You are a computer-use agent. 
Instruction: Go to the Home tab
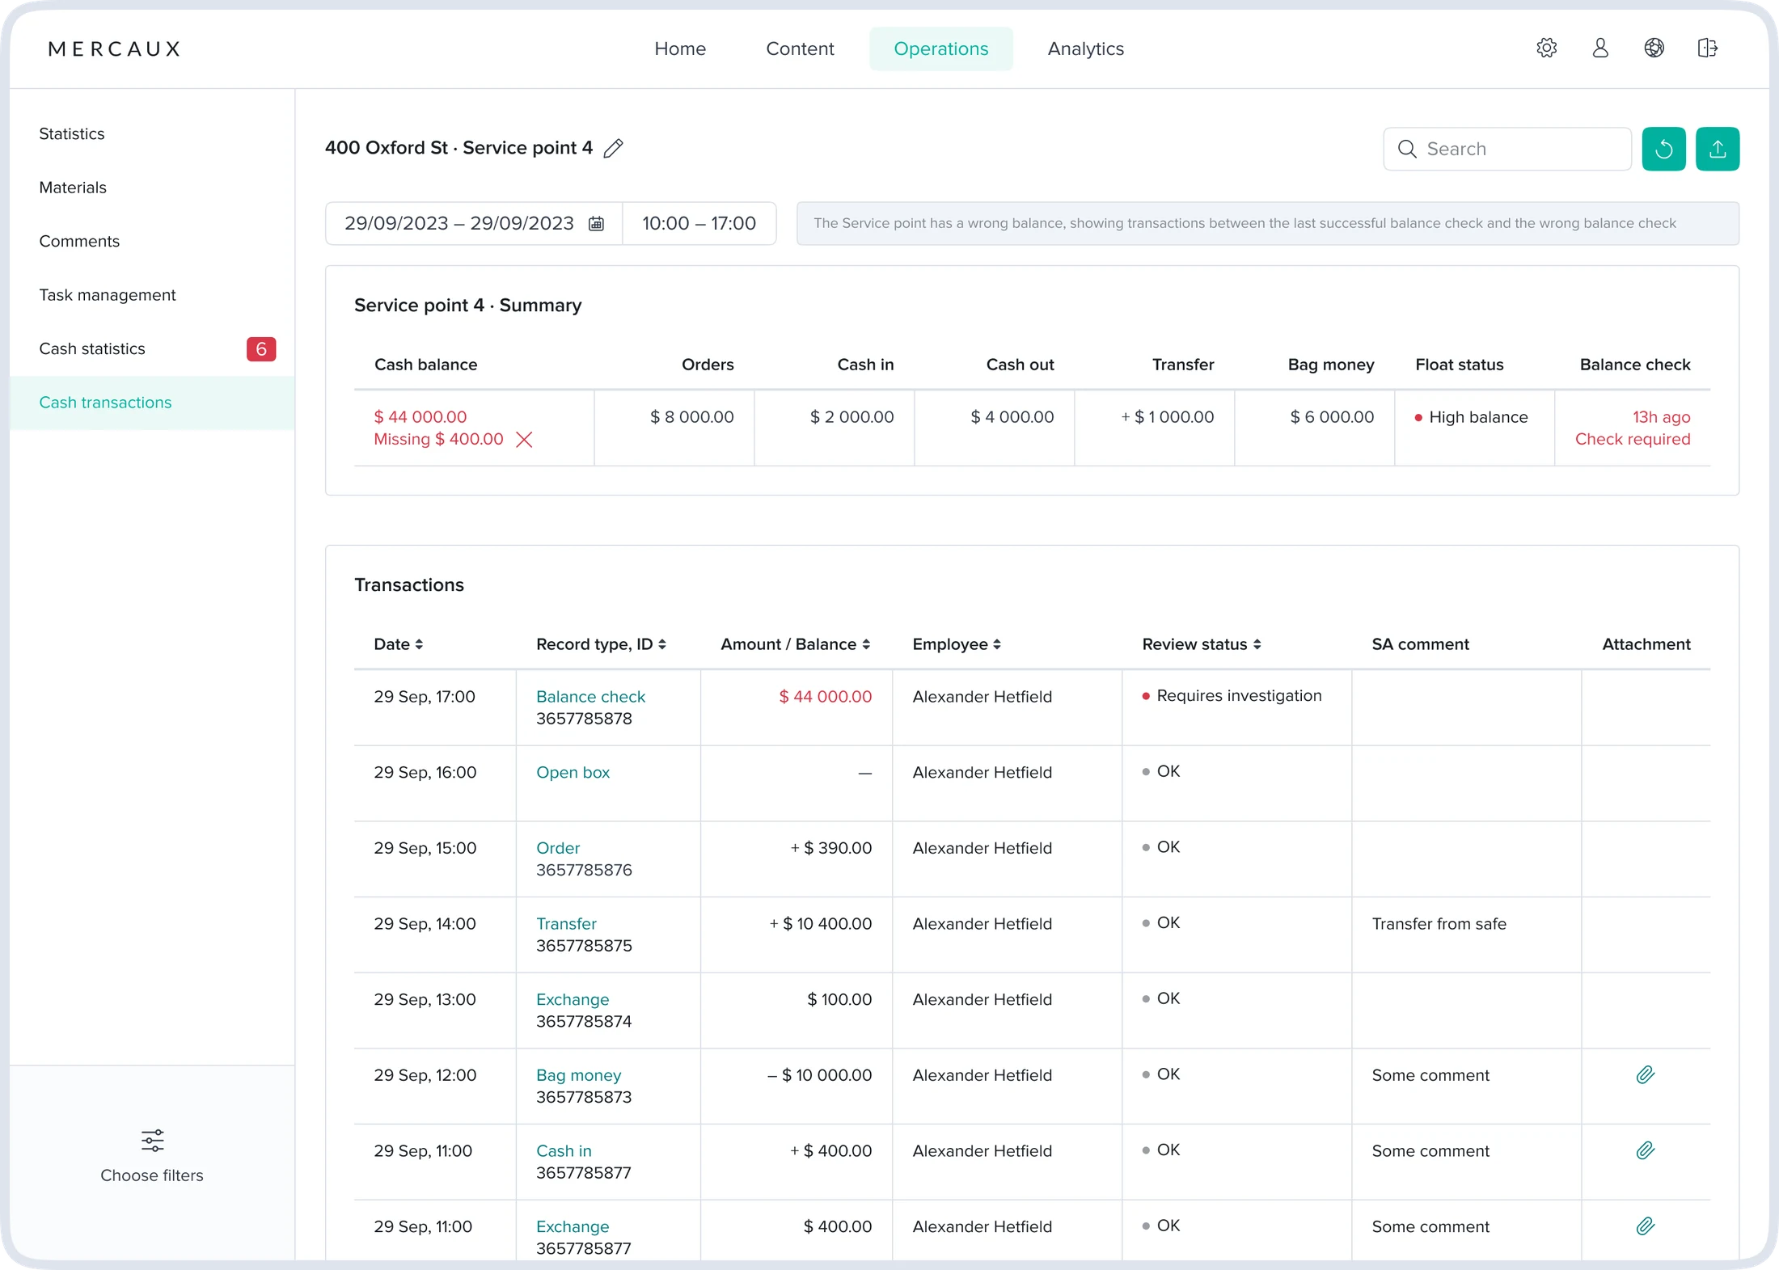(x=679, y=49)
